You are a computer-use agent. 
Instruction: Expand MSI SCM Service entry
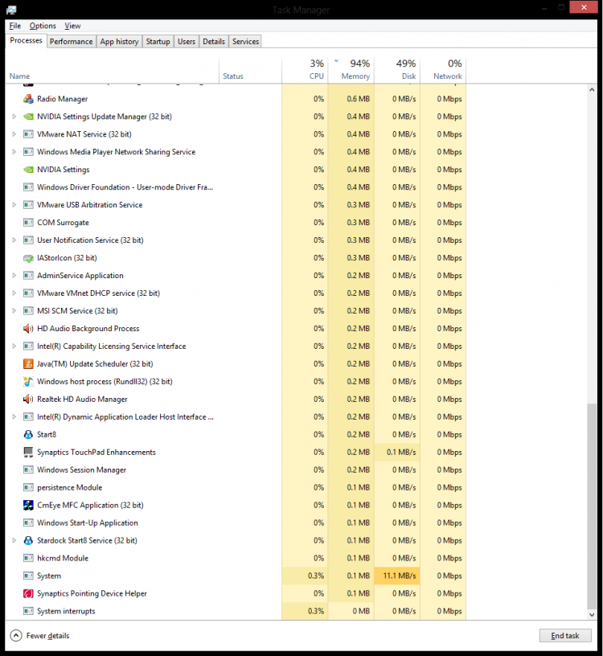(x=14, y=311)
